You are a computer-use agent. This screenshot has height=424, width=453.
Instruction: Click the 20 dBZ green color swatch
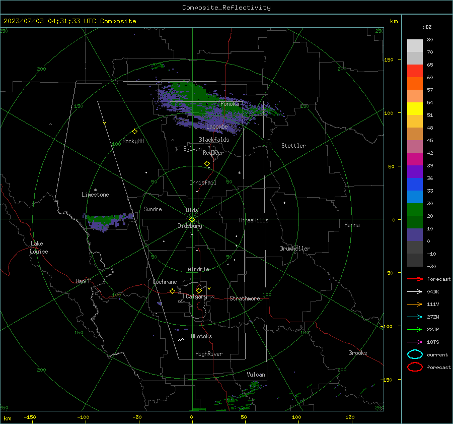[x=415, y=210]
